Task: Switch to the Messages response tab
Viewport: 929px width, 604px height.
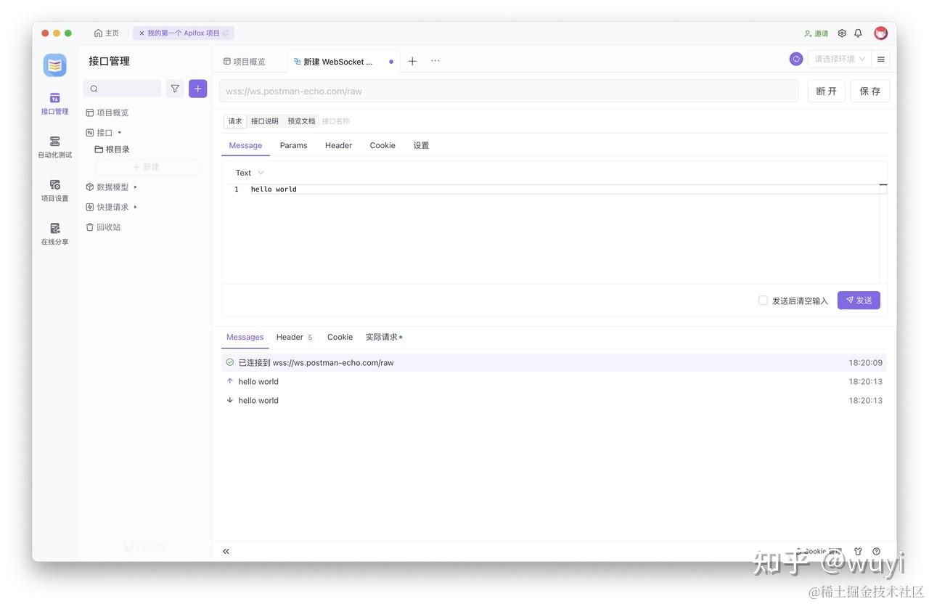Action: coord(245,337)
